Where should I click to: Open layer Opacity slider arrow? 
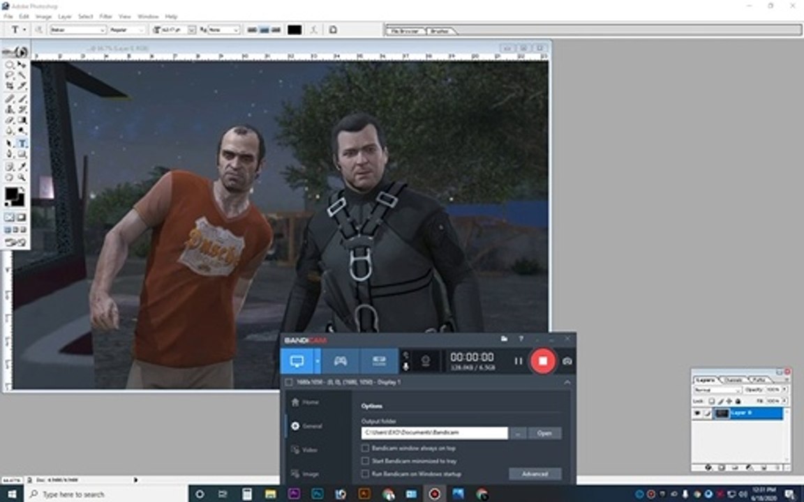(784, 389)
